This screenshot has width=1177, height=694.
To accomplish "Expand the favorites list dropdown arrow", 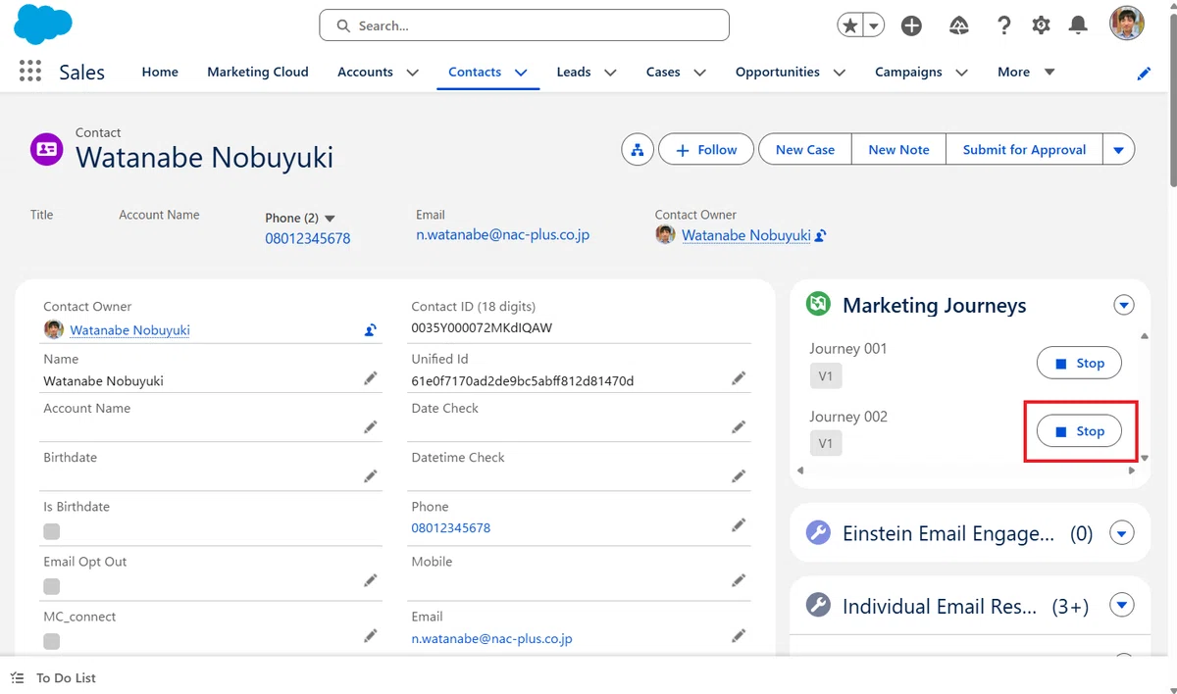I will 873,26.
